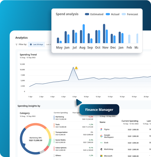Select the Last 30 days filter
The height and width of the screenshot is (157, 151).
click(37, 44)
